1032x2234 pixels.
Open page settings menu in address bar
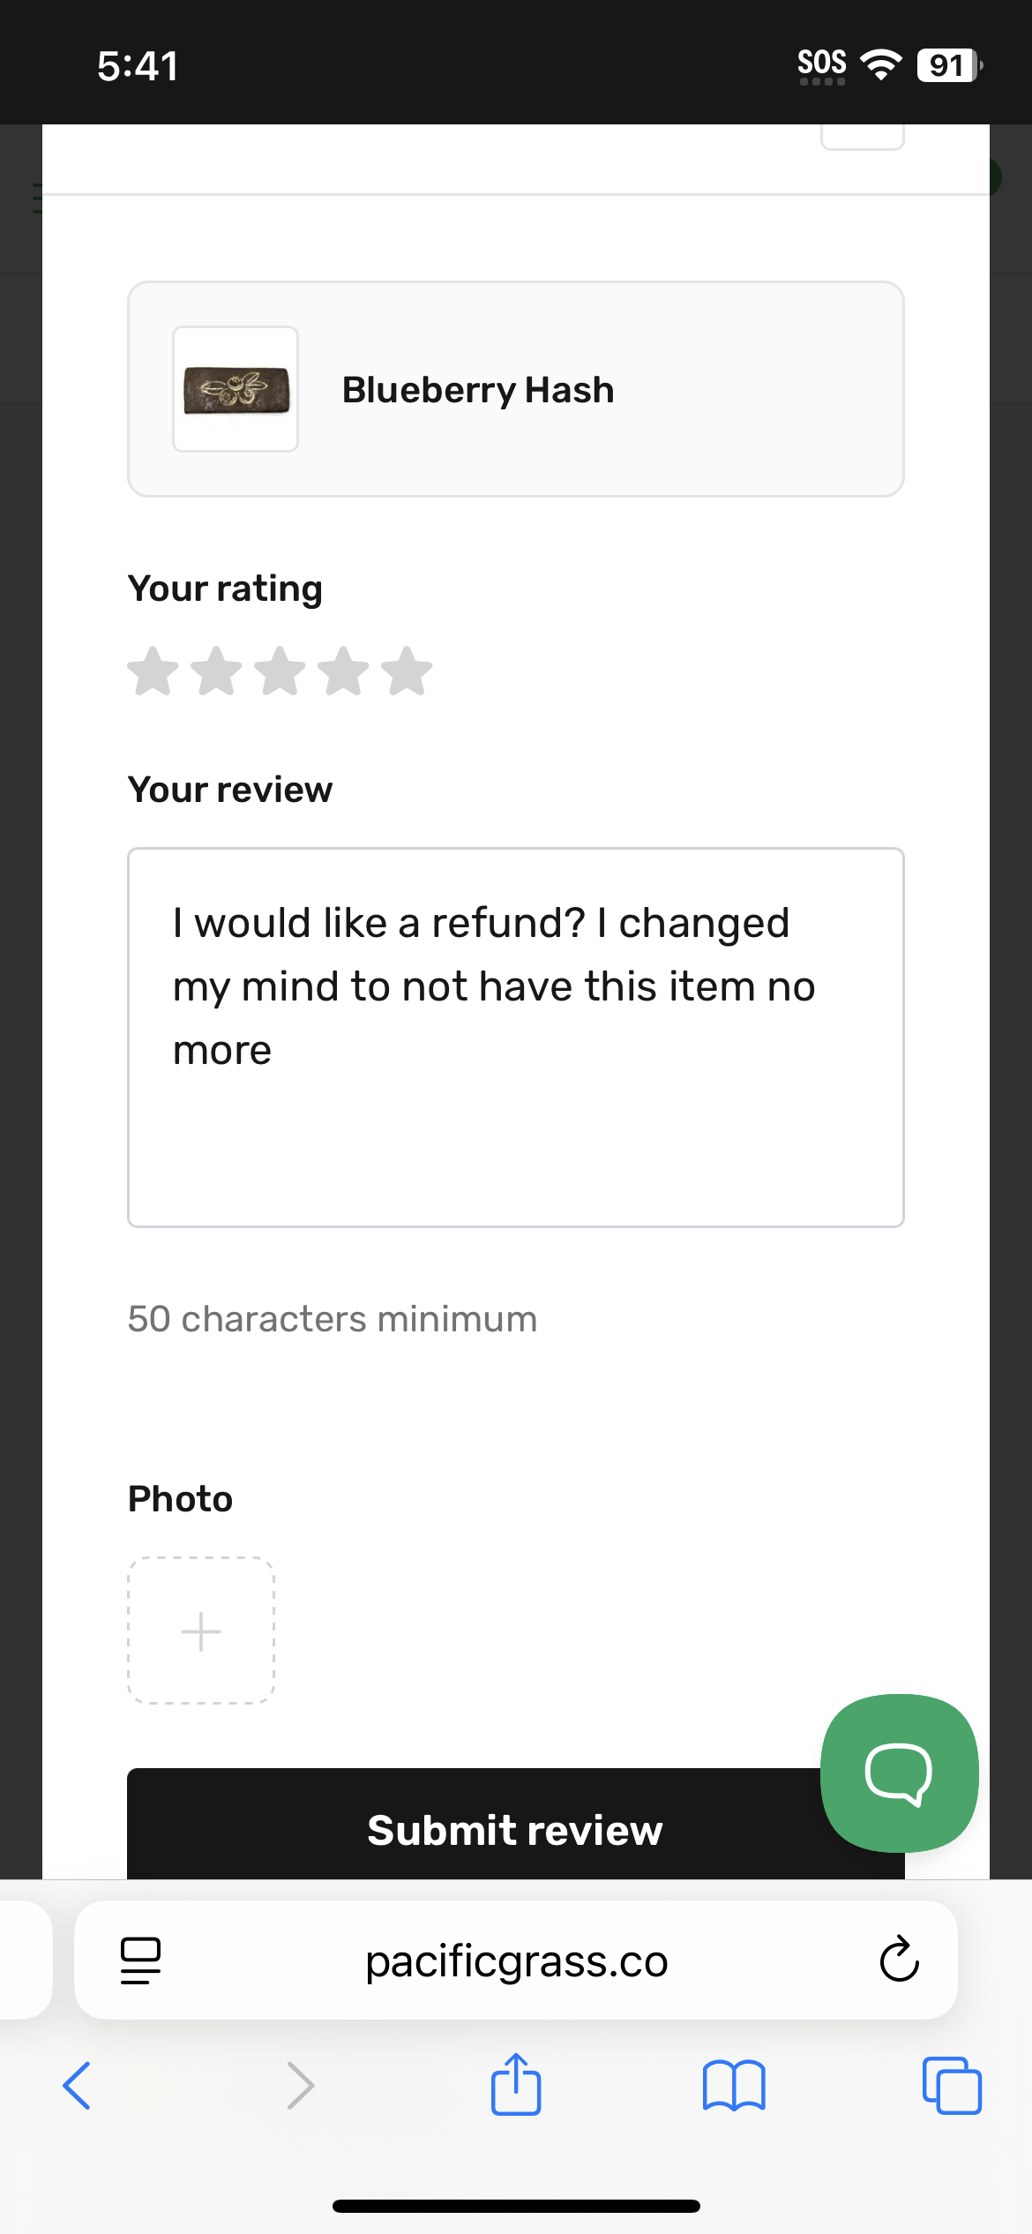140,1960
